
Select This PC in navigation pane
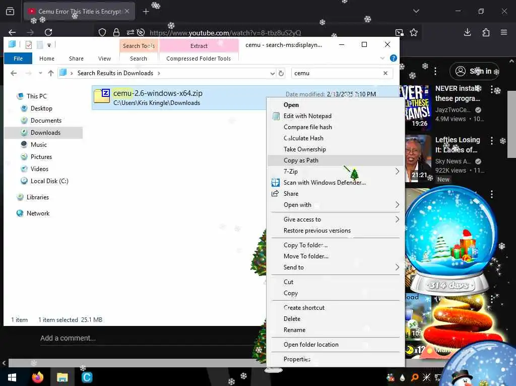pos(36,96)
